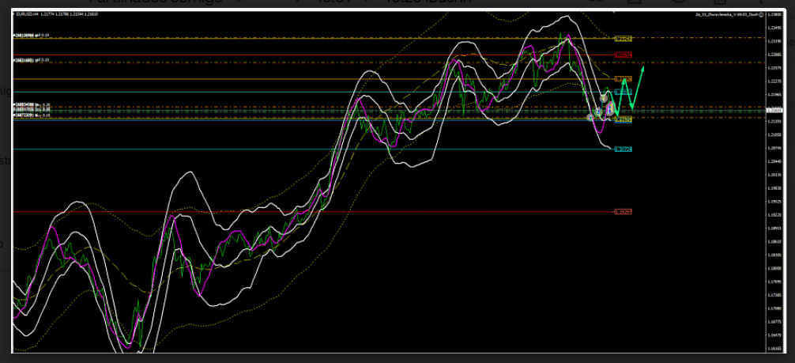Click the long red horizontal line at mid-chart
The width and height of the screenshot is (795, 363).
(316, 212)
